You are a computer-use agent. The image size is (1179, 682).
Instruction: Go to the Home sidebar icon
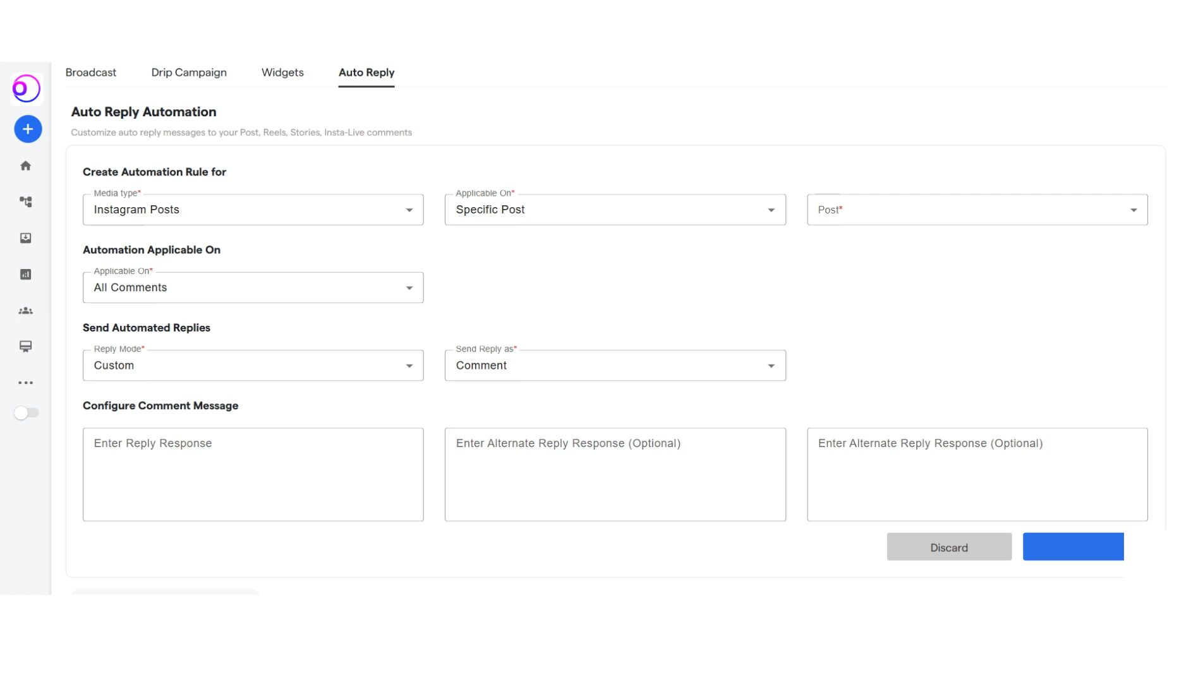26,165
